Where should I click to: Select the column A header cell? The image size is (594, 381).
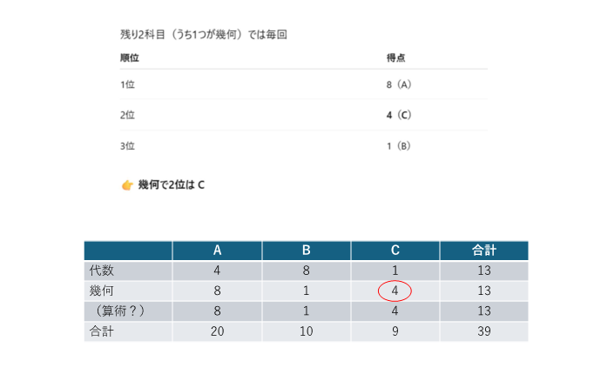(x=217, y=251)
